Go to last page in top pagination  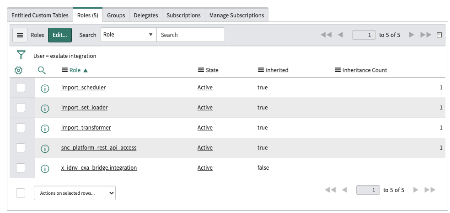(425, 35)
